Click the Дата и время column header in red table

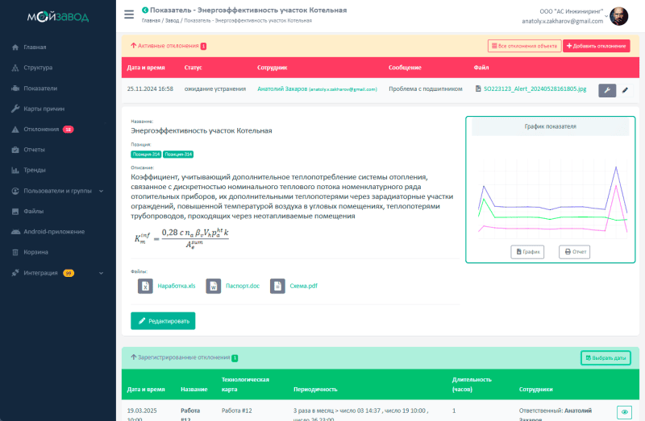[x=146, y=68]
